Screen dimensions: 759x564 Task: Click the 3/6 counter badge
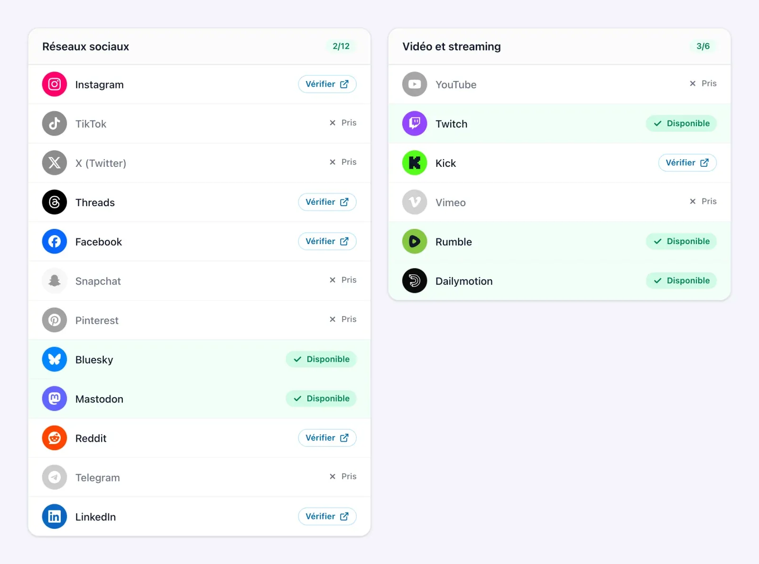703,46
